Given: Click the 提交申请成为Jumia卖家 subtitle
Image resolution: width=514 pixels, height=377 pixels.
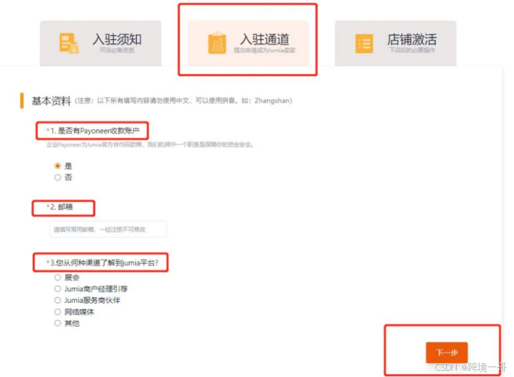Looking at the screenshot, I should 265,50.
